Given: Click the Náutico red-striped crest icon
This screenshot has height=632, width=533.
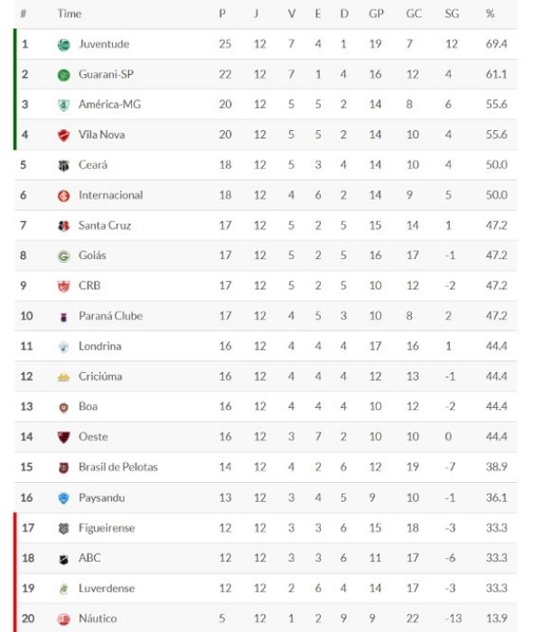Looking at the screenshot, I should [64, 619].
